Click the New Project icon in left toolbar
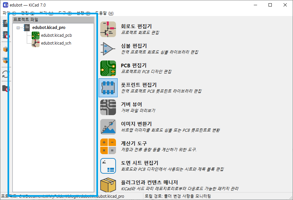The image size is (293, 200). 5,23
